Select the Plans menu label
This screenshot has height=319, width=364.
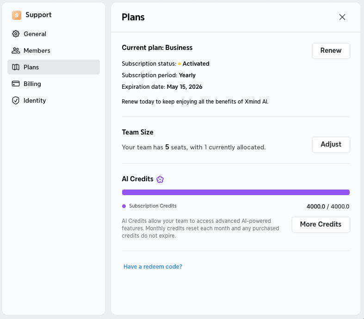[31, 67]
